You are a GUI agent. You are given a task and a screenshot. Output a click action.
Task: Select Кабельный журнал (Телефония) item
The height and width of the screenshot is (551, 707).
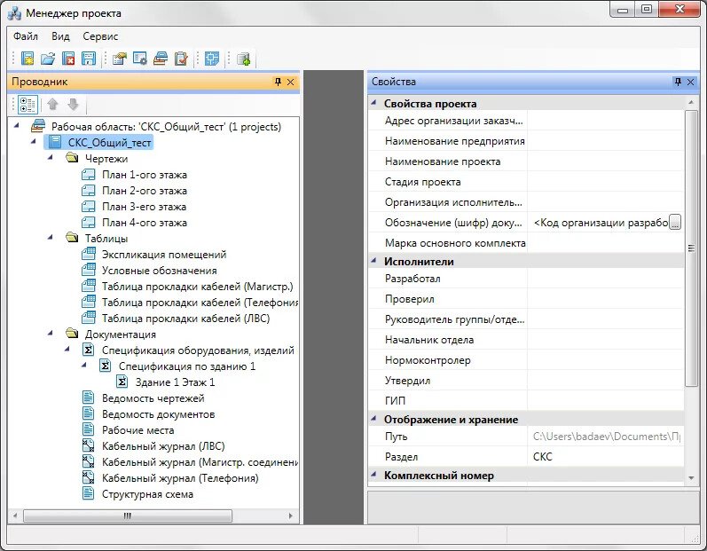180,478
